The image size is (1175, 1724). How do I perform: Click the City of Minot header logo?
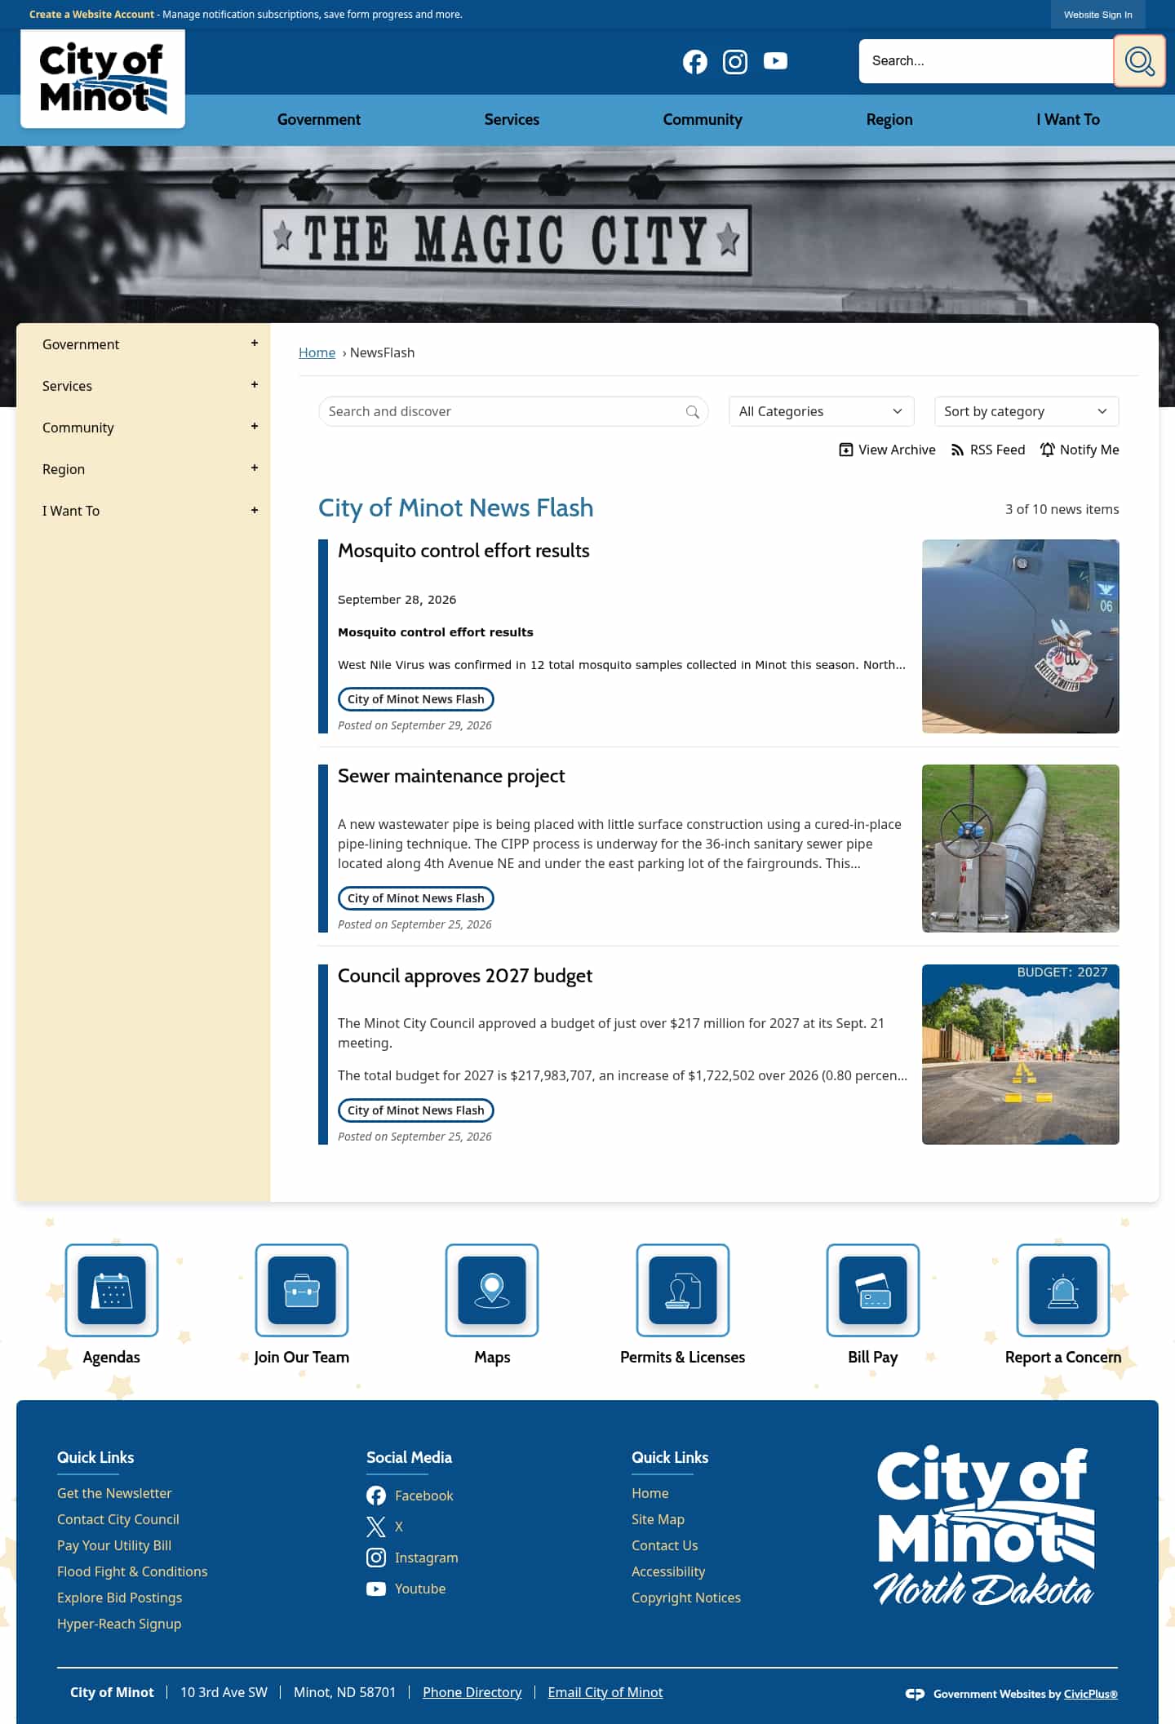tap(103, 79)
